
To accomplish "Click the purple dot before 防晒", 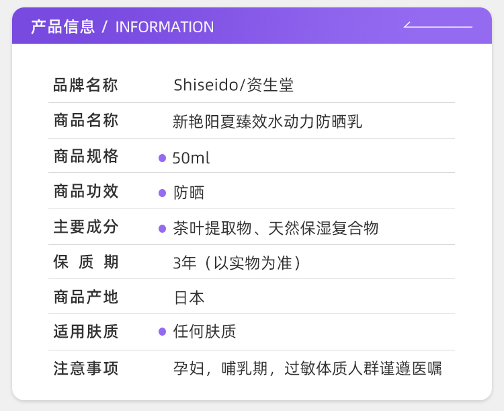I will [162, 193].
